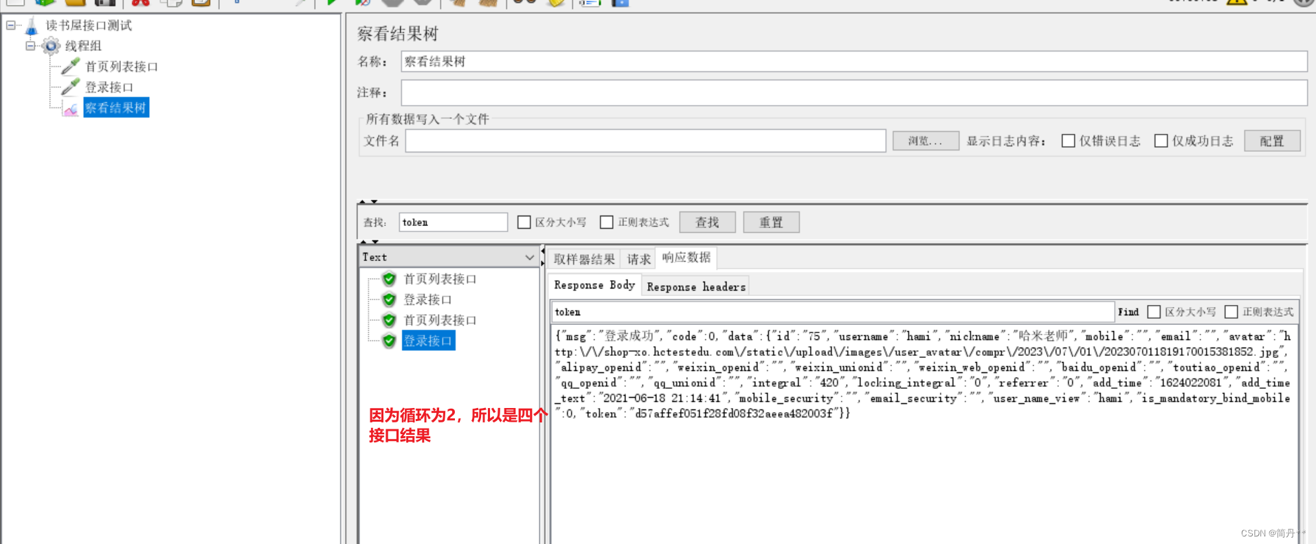Click the Find button beside response search
Screen dimensions: 1316x544
[1128, 312]
